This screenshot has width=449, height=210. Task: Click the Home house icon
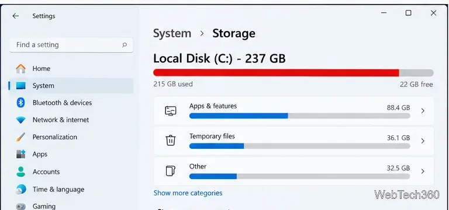click(x=20, y=69)
